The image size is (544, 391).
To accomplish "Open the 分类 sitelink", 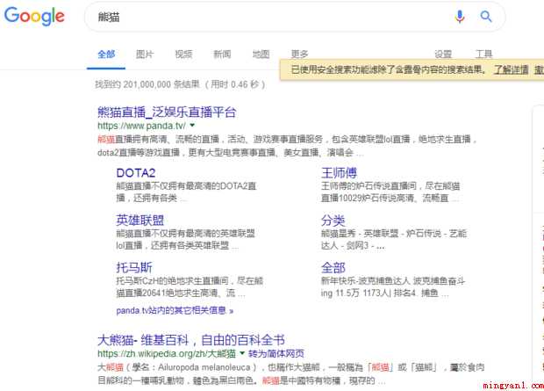I will click(x=333, y=221).
